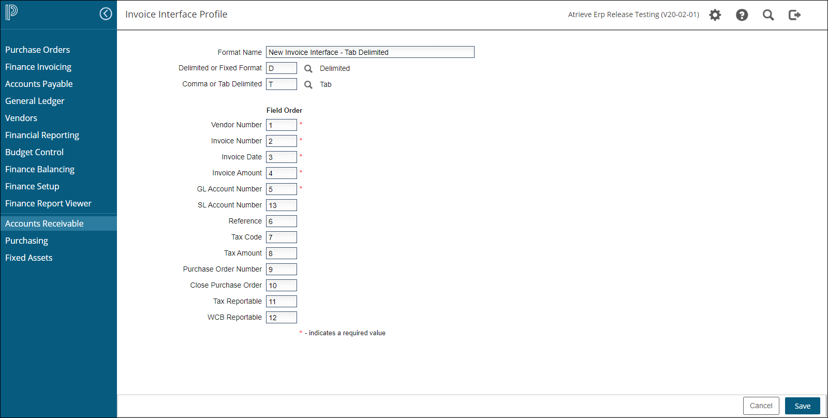Open Purchase Orders in the sidebar
The width and height of the screenshot is (828, 418).
click(x=37, y=50)
